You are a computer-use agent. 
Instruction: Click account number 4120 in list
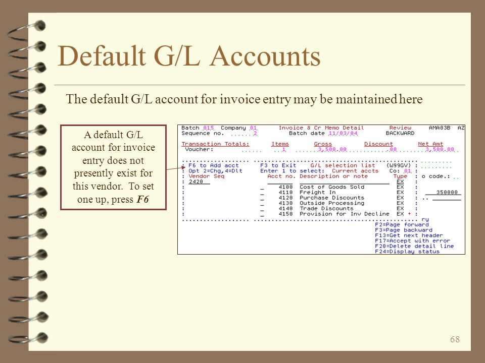285,198
